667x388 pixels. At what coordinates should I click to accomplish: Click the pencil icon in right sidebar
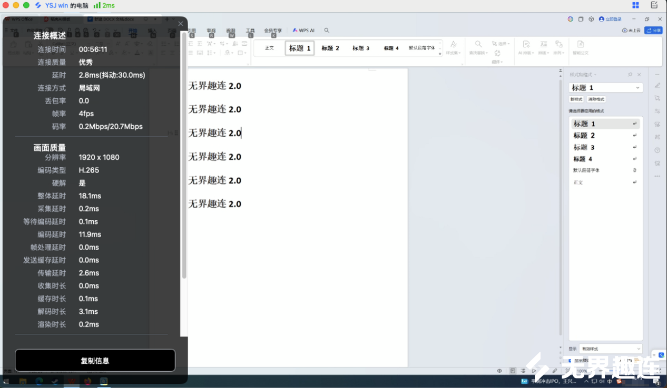click(x=657, y=85)
